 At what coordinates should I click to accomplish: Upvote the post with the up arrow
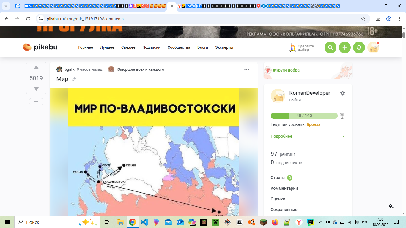(36, 68)
